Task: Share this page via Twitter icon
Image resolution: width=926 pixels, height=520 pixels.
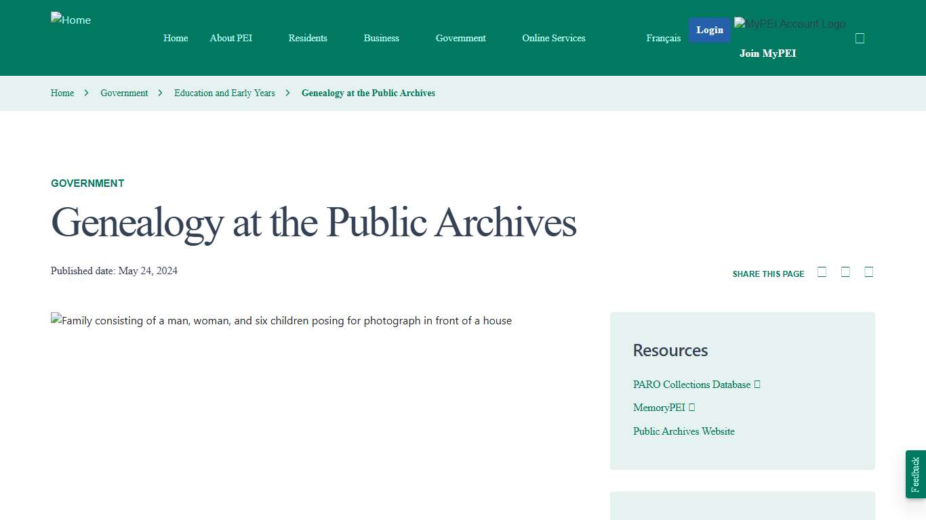Action: pos(845,271)
